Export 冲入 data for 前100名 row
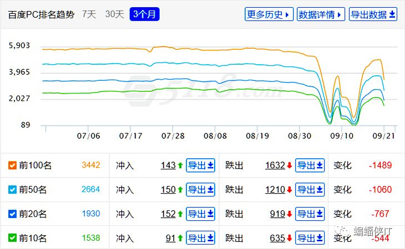The image size is (405, 249). click(200, 165)
